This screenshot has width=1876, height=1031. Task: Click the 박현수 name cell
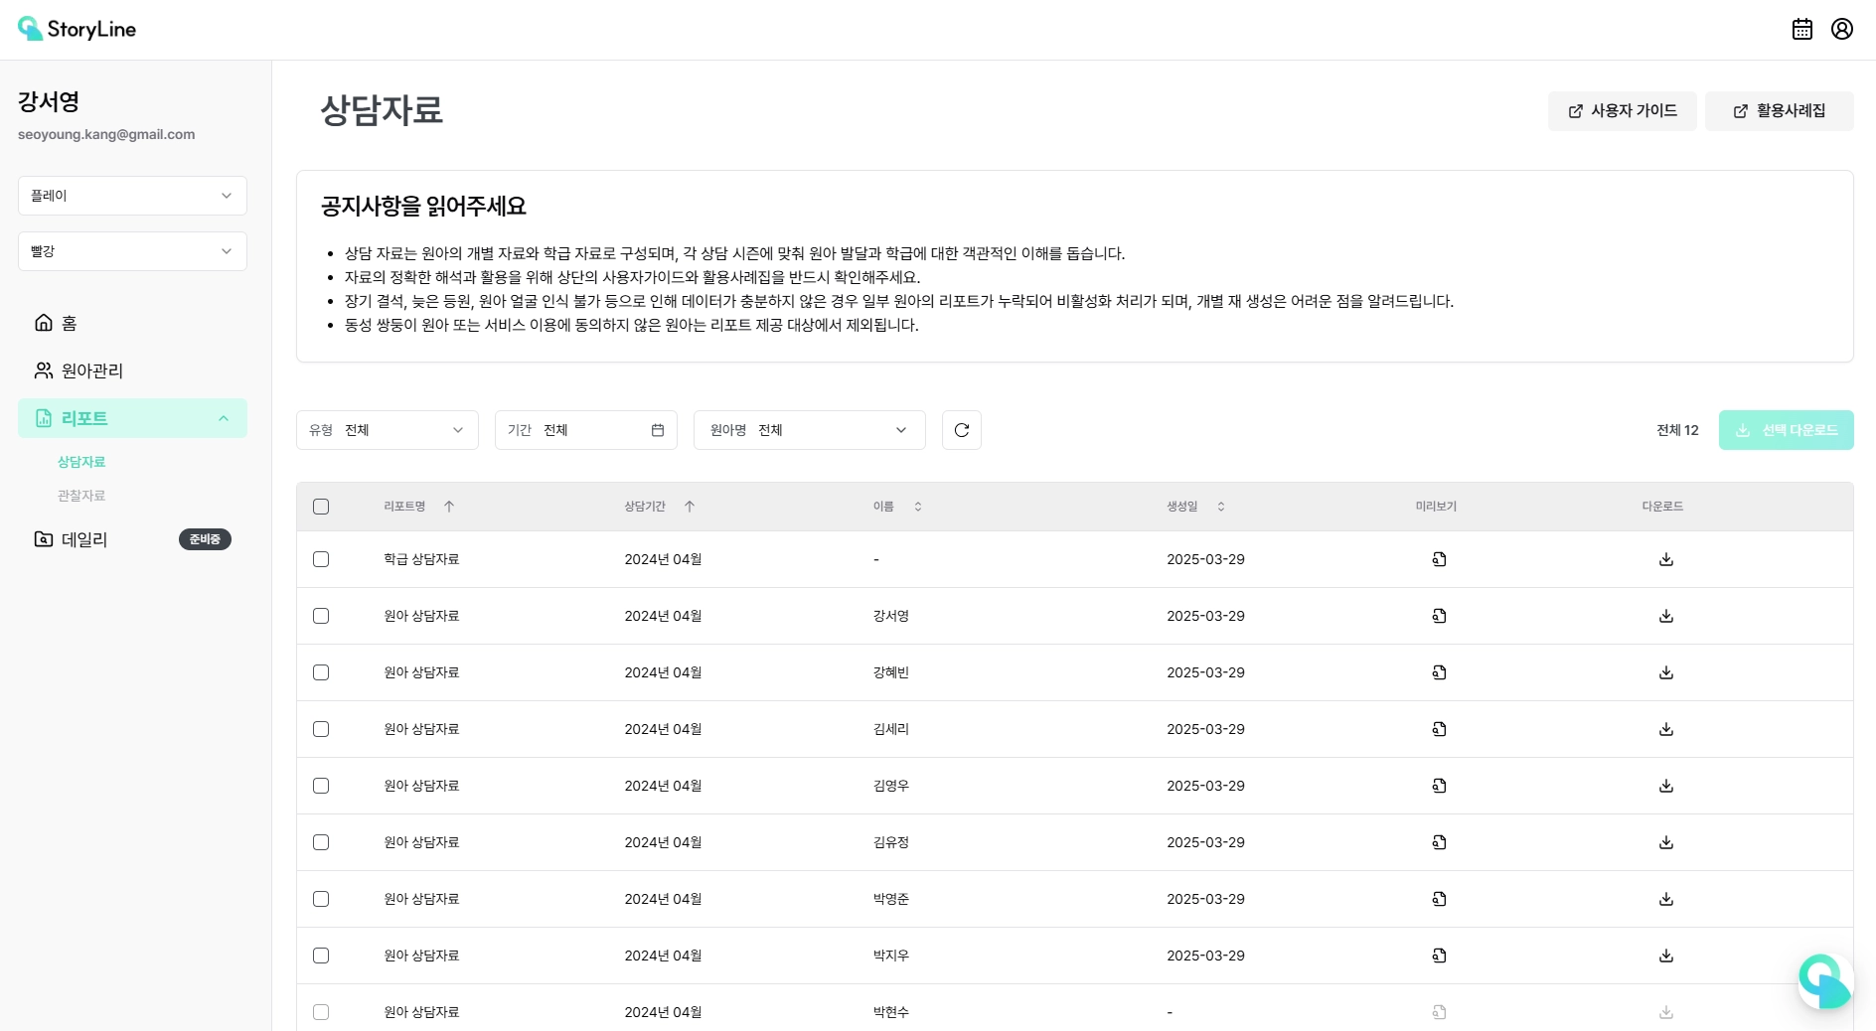[x=891, y=1012]
